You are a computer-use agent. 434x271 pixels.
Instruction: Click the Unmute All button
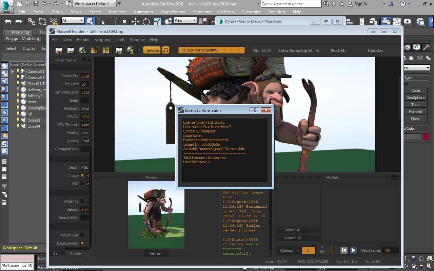point(292,238)
